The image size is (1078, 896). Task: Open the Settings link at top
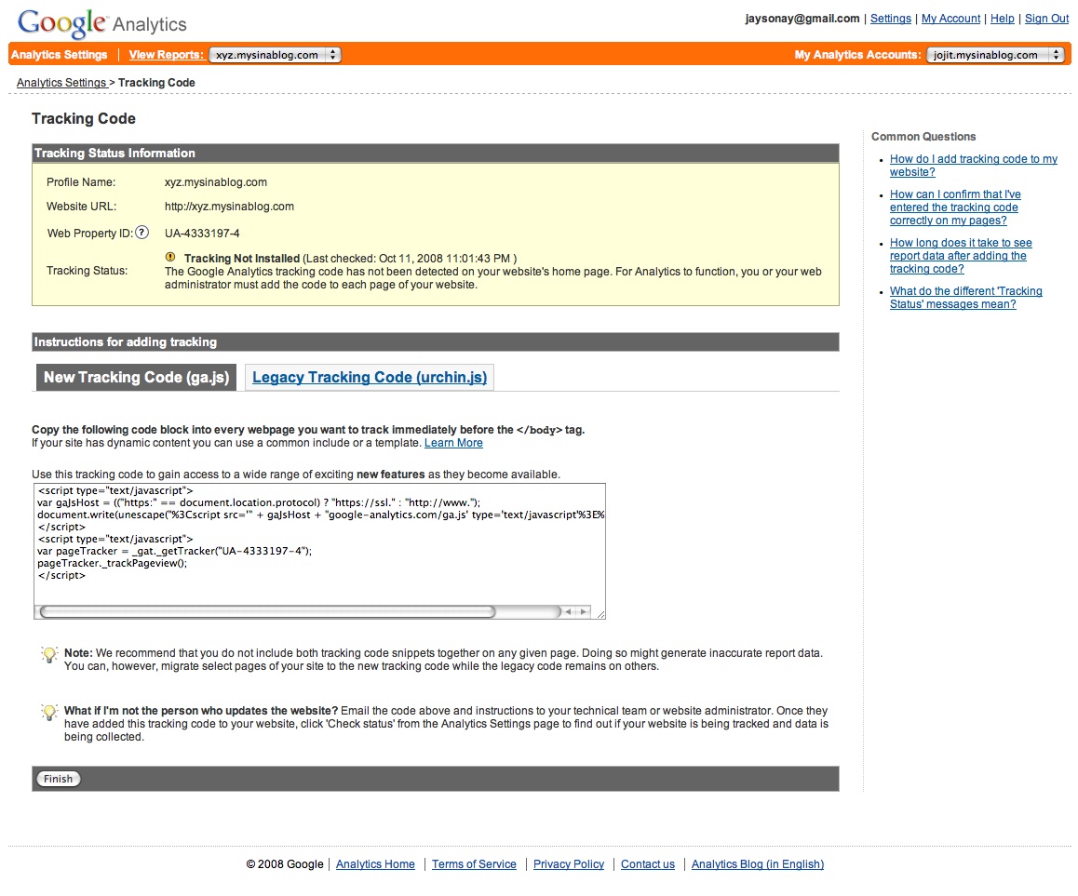[890, 19]
